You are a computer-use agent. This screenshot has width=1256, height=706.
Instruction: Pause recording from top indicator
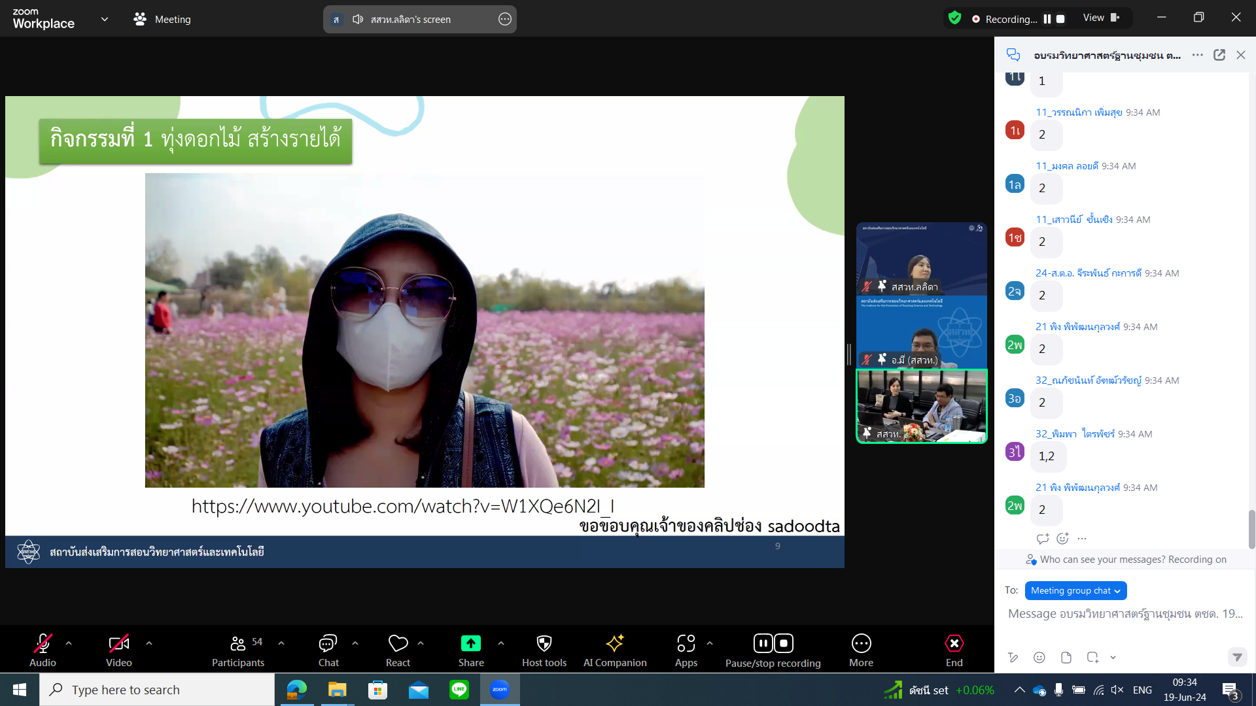(x=1047, y=19)
